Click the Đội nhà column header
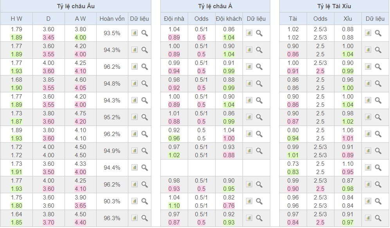The width and height of the screenshot is (390, 228). click(174, 19)
